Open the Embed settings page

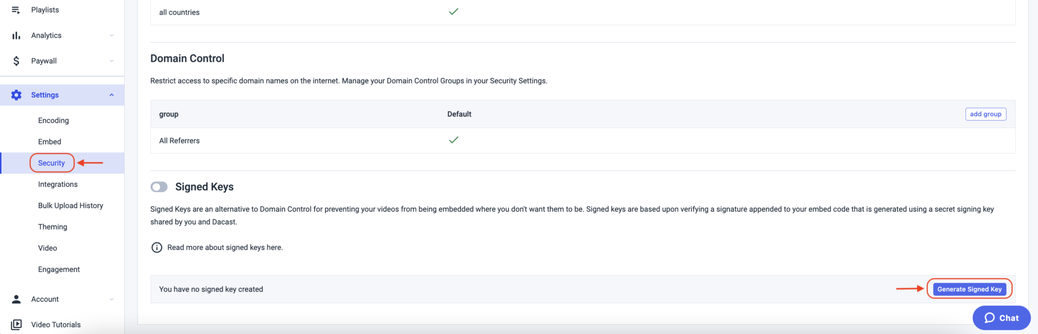point(50,142)
